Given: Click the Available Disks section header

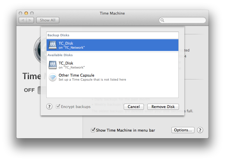Looking at the screenshot, I should (60, 55).
